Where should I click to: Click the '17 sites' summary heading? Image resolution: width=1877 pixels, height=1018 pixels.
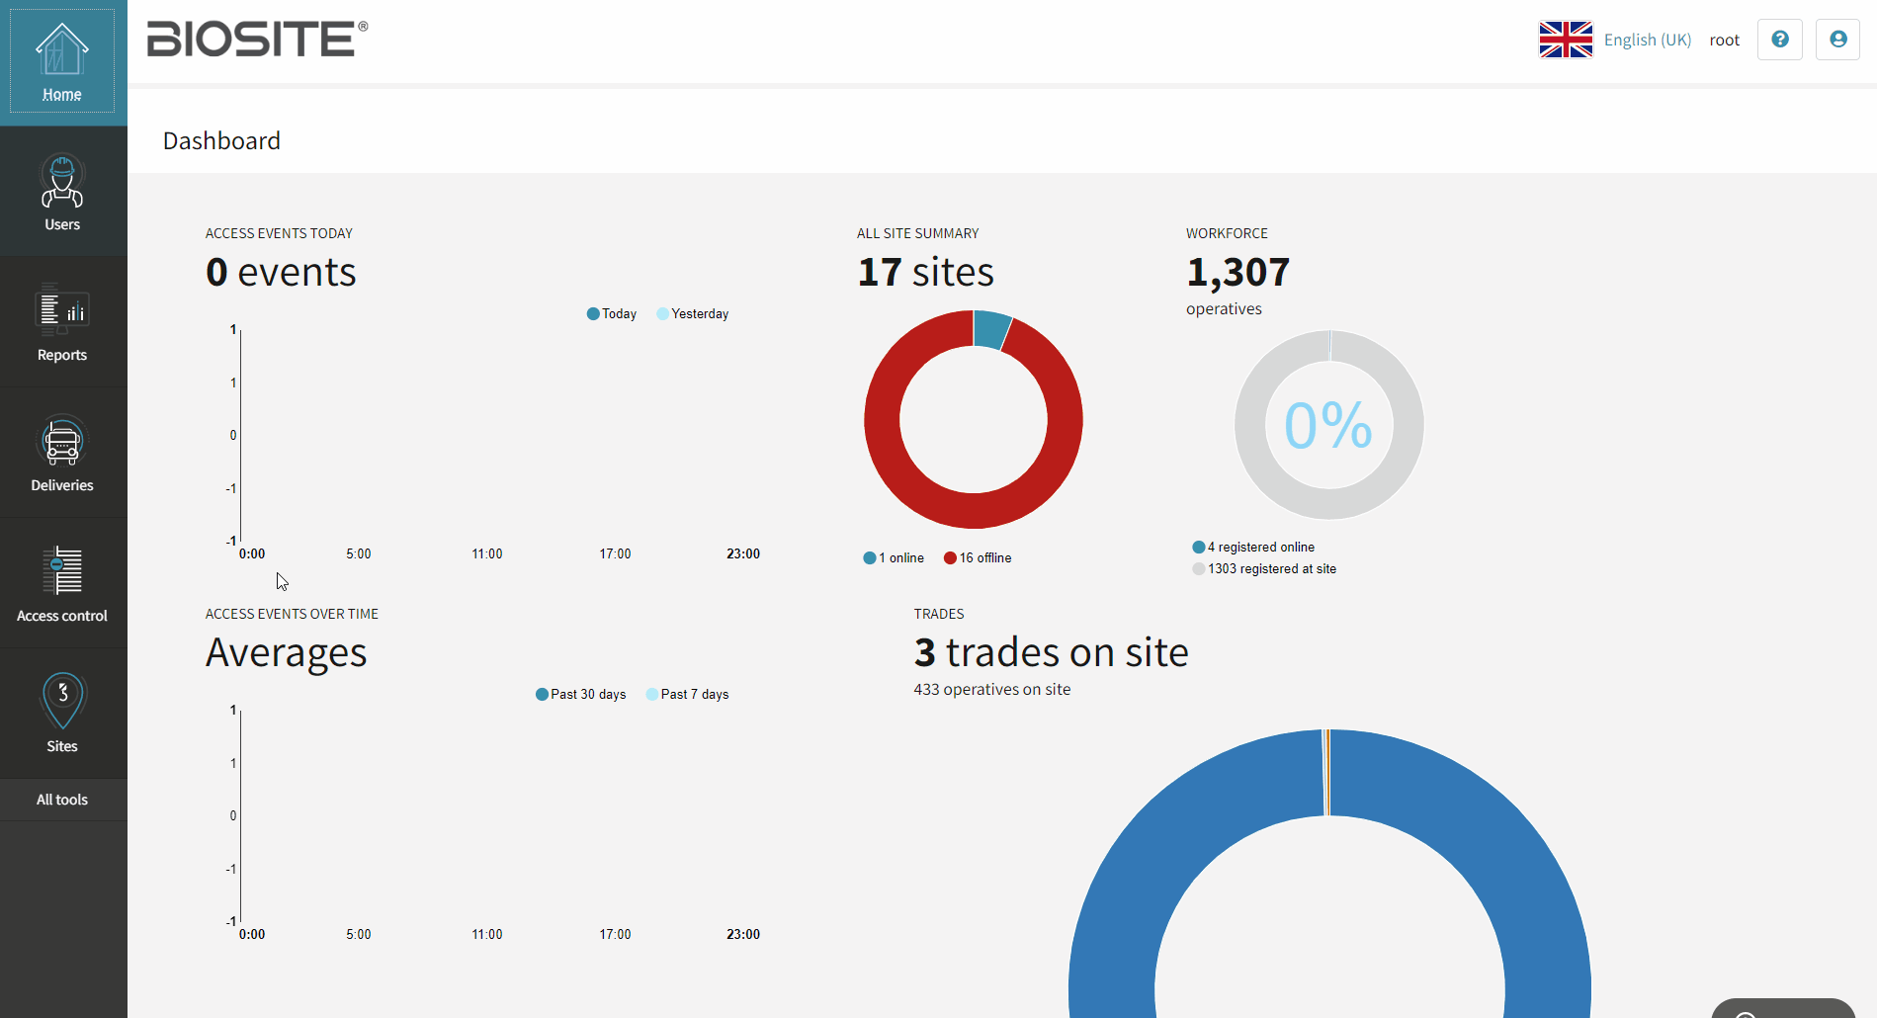coord(925,272)
